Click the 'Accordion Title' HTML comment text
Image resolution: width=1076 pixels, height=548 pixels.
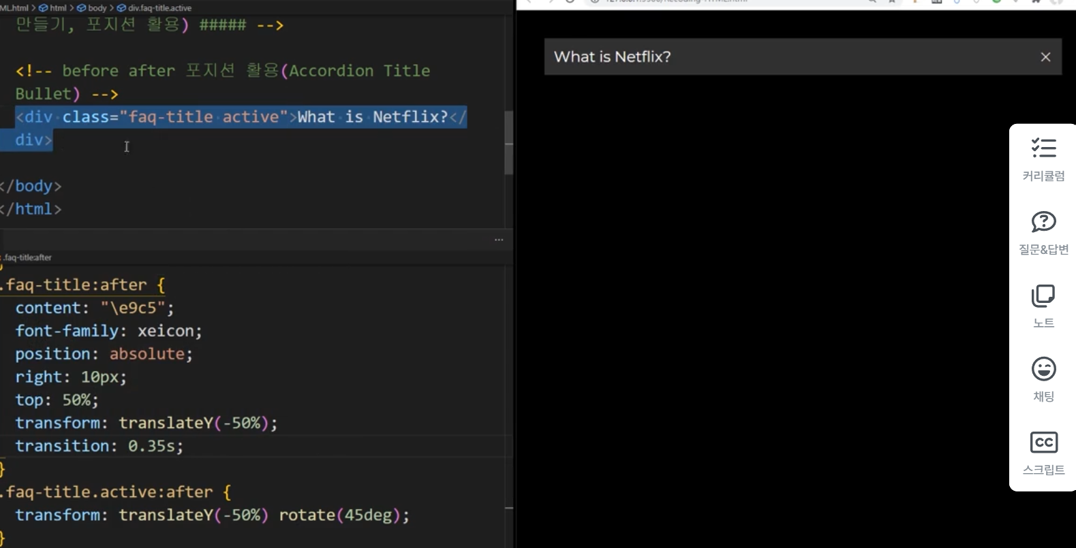point(360,71)
